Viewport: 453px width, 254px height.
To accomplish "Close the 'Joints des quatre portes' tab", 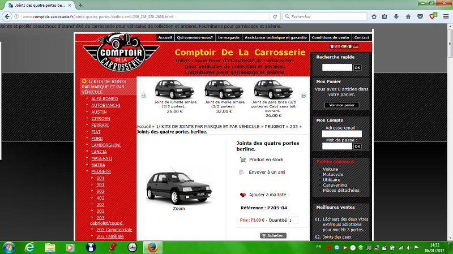I will pyautogui.click(x=70, y=5).
